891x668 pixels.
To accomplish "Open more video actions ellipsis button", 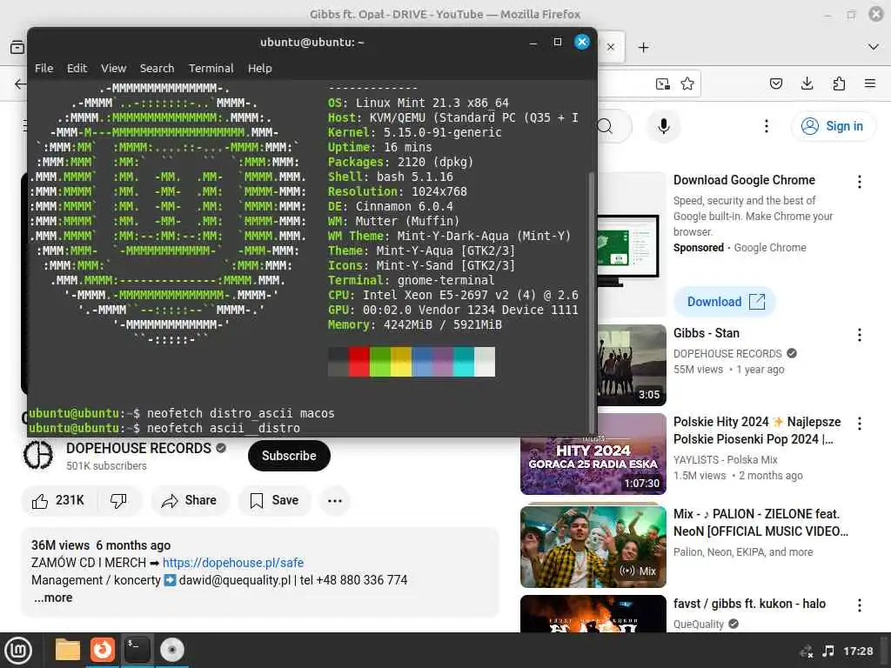I will [335, 500].
